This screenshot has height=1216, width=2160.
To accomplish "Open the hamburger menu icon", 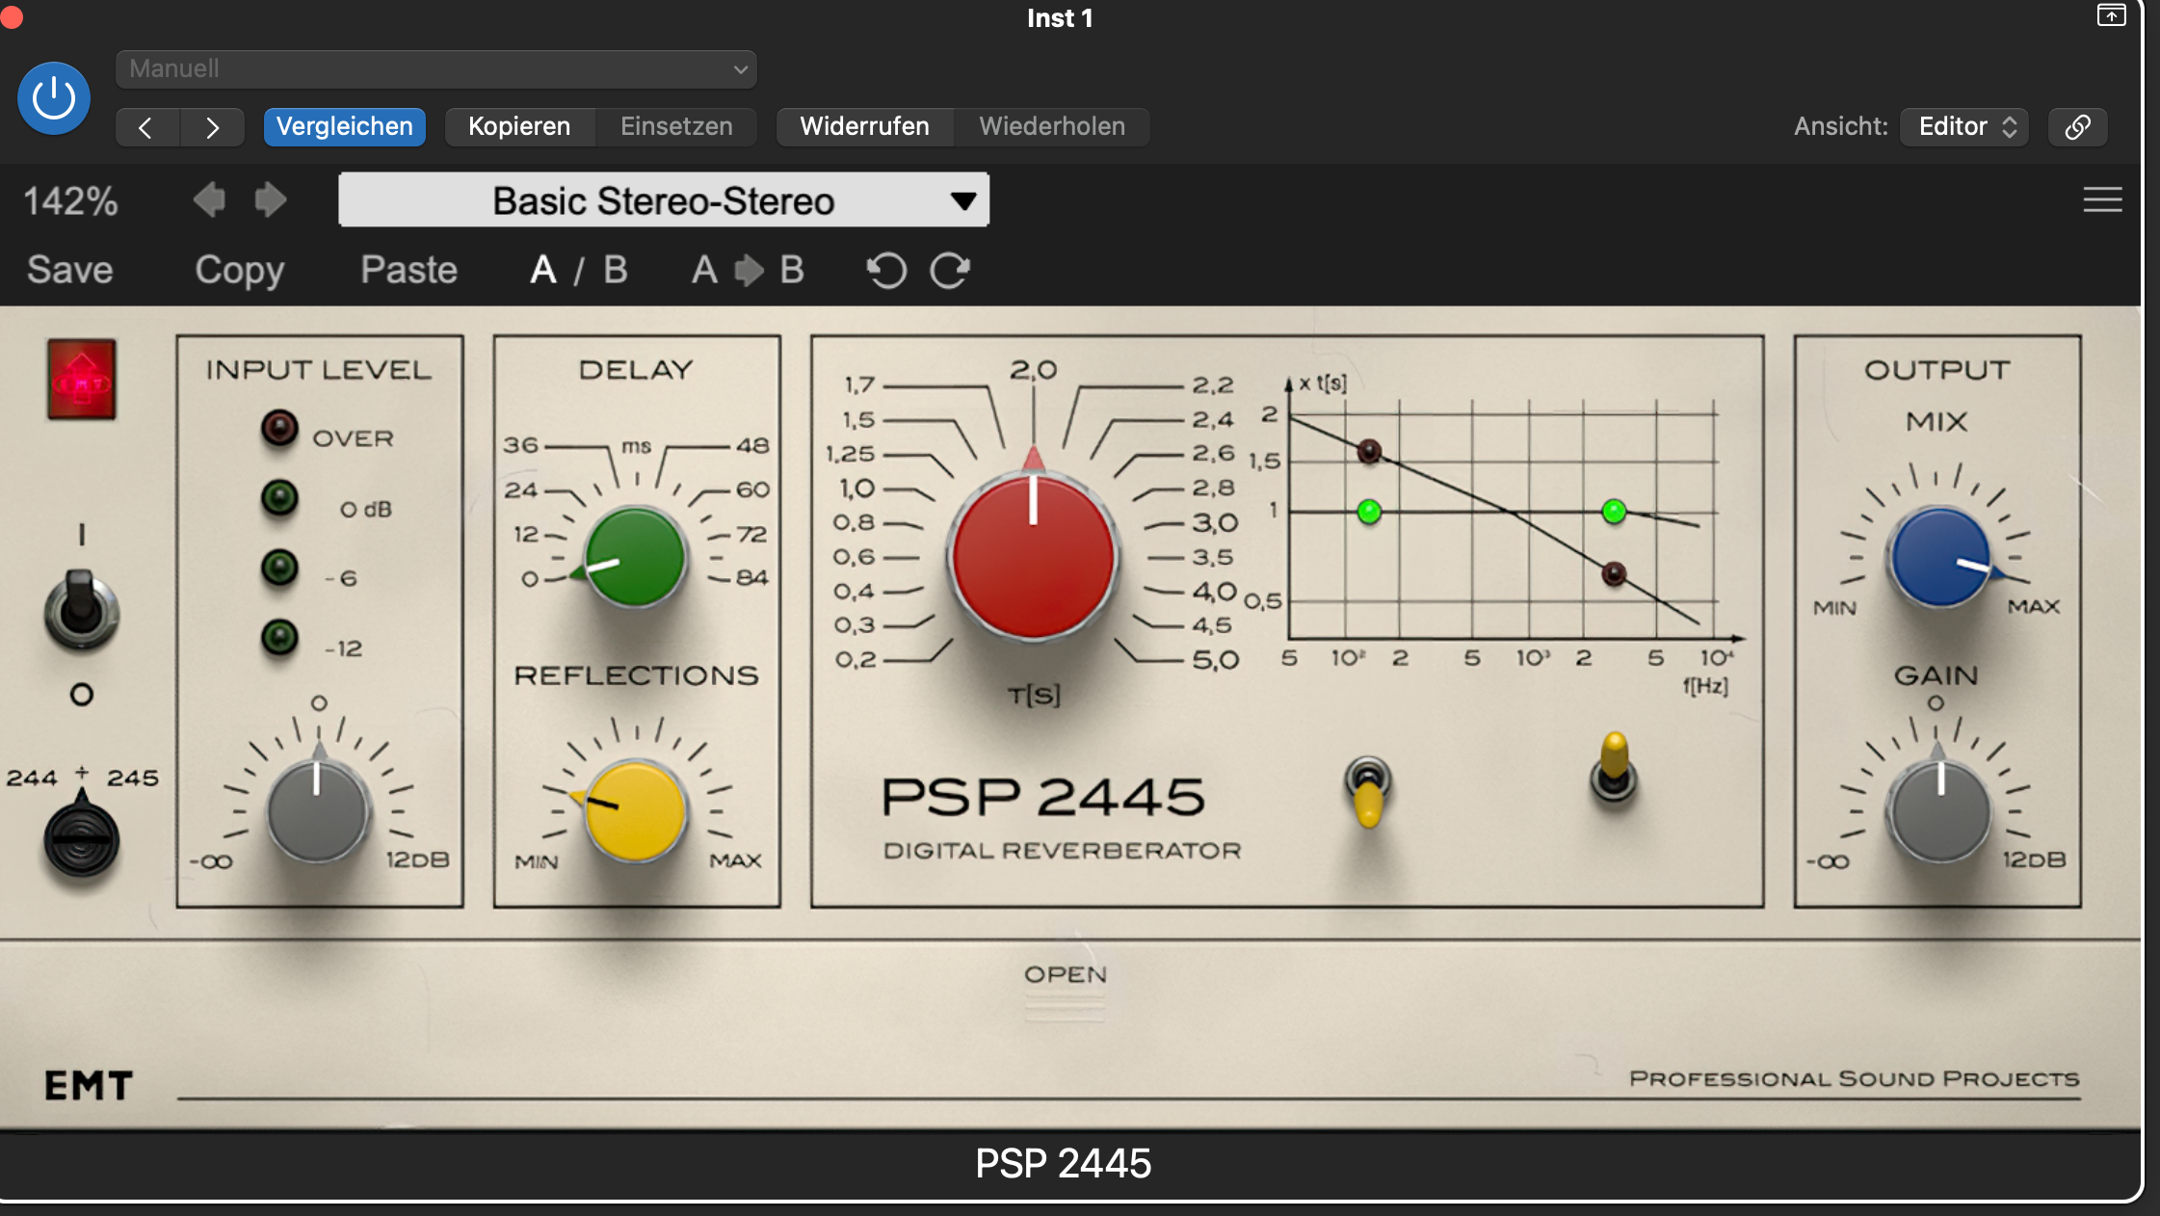I will point(2102,199).
